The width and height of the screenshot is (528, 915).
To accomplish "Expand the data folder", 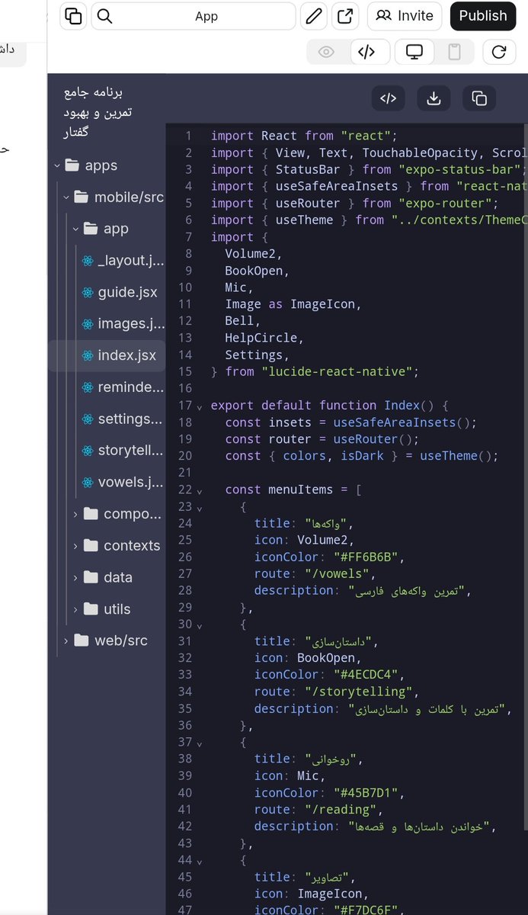I will coord(75,578).
